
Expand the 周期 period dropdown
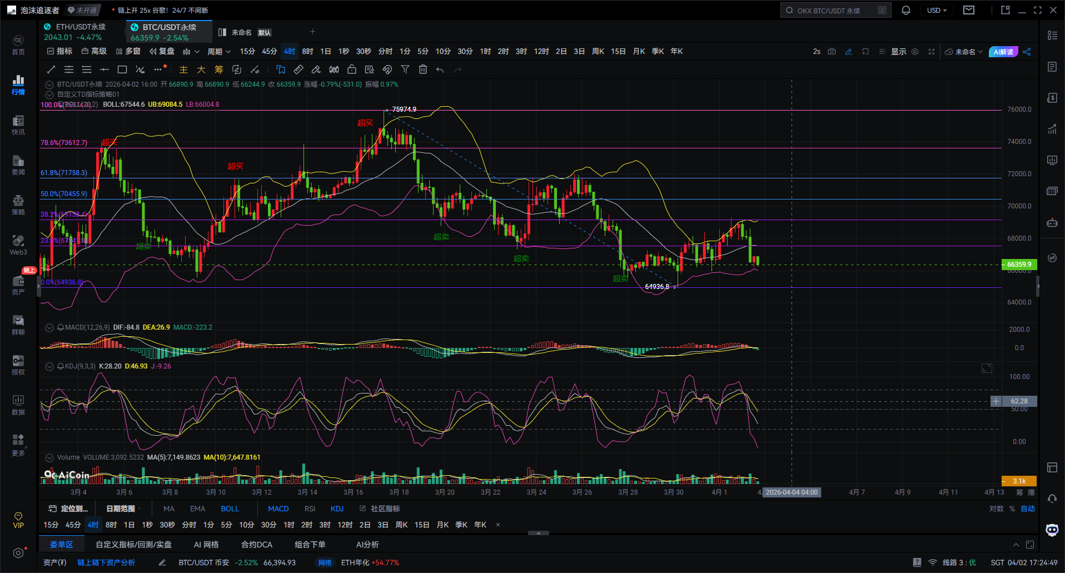click(218, 52)
